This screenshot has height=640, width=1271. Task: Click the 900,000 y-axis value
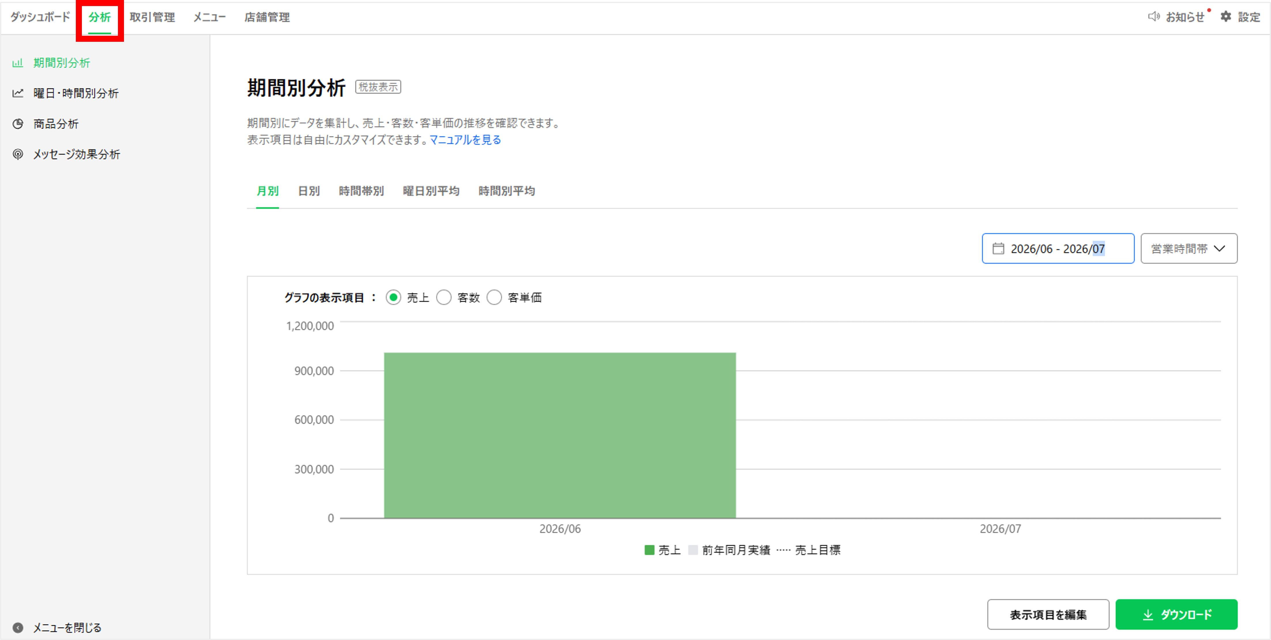314,371
